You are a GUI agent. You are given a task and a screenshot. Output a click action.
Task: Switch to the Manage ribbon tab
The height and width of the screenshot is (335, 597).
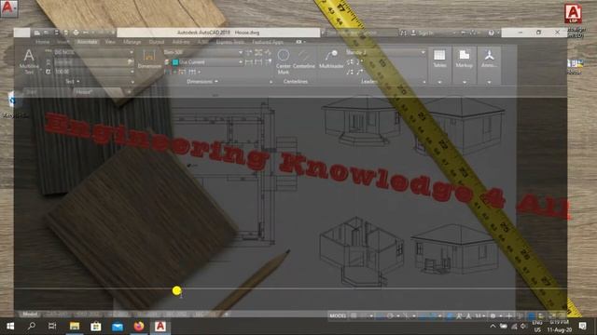pos(132,42)
